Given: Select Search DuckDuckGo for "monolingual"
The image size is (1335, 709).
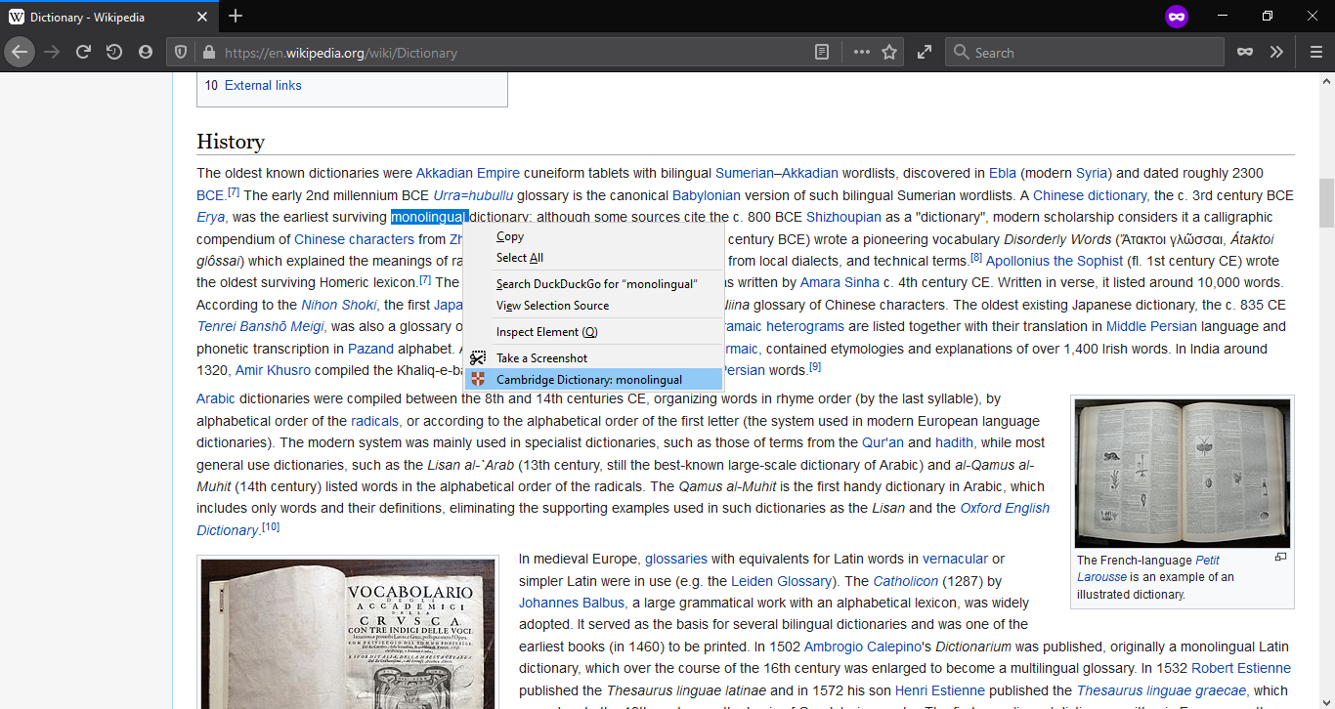Looking at the screenshot, I should [x=593, y=284].
